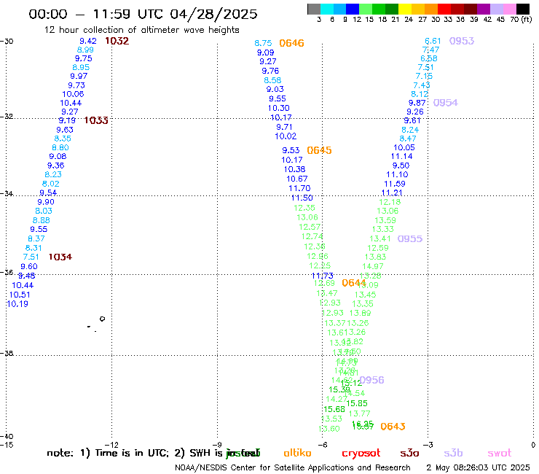Click the 9.19 reading beside 1033
Screen dimensions: 539x474
tap(67, 120)
